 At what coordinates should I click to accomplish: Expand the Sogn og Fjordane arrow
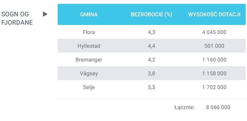tap(45, 14)
